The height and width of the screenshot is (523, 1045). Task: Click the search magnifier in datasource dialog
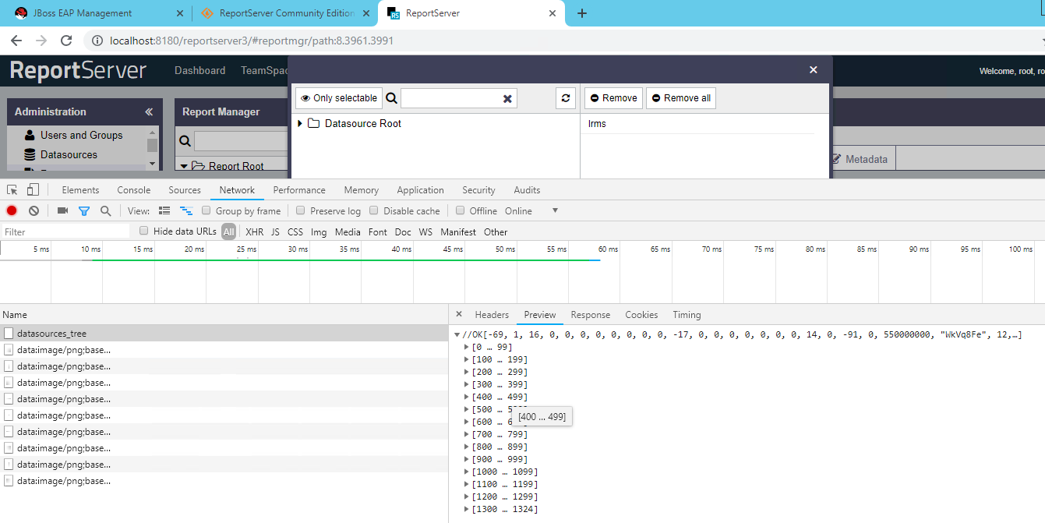click(x=392, y=98)
